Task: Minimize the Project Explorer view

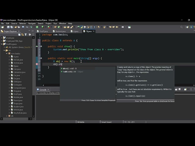Action: [29, 31]
